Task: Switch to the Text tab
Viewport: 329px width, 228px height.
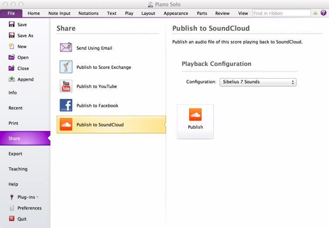Action: pyautogui.click(x=112, y=13)
